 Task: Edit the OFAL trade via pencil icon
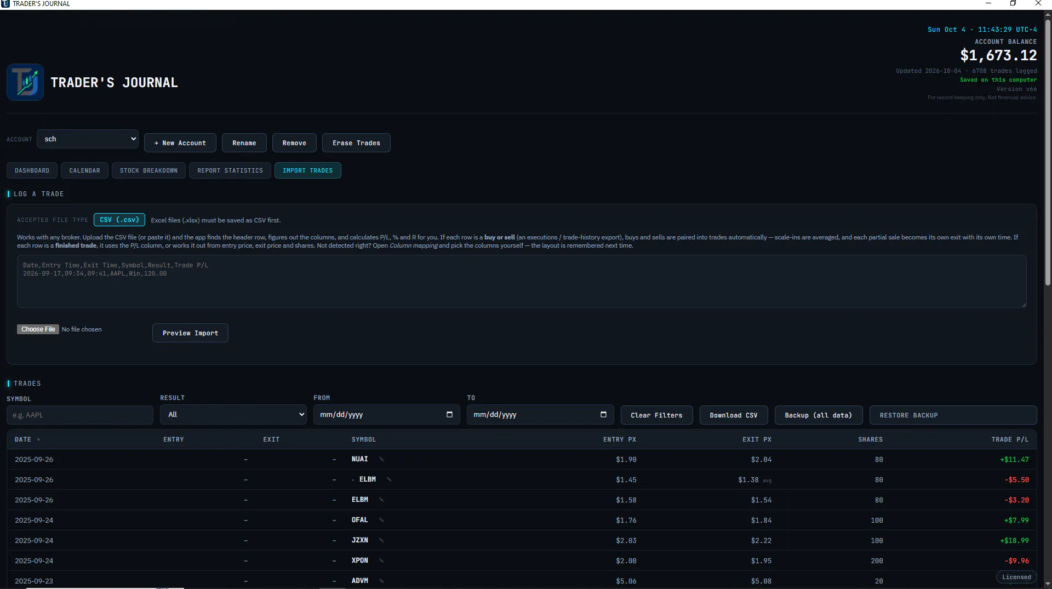point(381,520)
